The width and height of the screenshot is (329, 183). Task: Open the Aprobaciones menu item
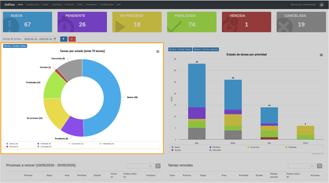click(33, 5)
